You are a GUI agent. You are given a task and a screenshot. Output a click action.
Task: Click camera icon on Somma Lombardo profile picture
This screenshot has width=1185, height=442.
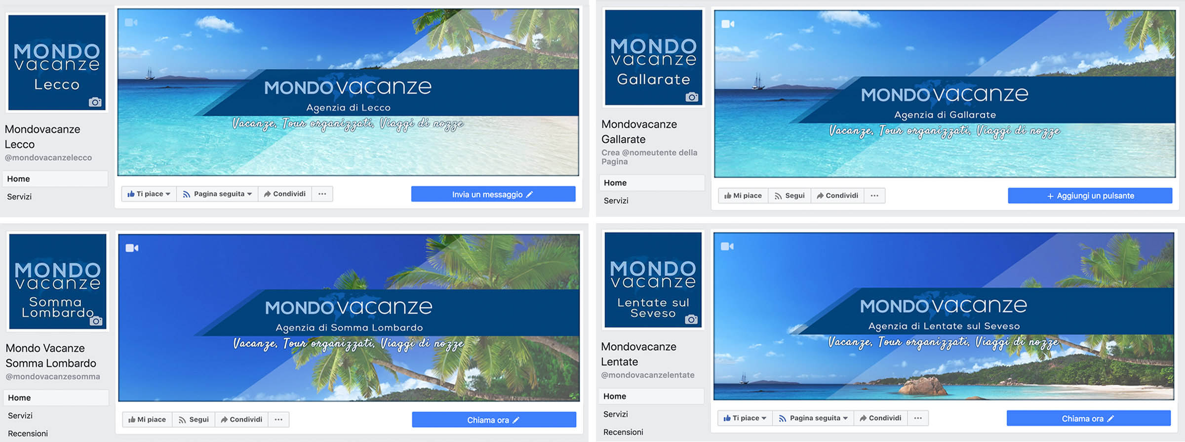coord(96,321)
